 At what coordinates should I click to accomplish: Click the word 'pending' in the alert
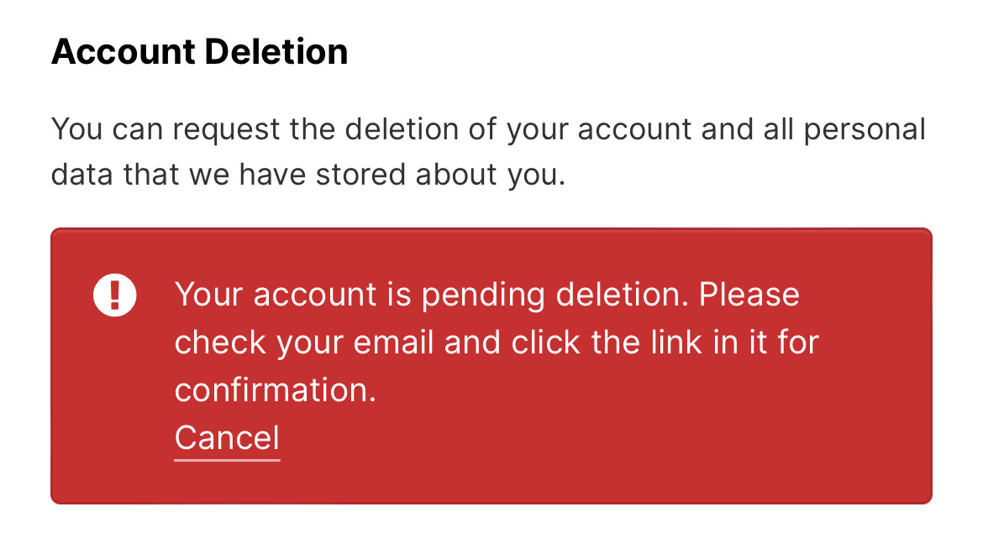pyautogui.click(x=483, y=295)
